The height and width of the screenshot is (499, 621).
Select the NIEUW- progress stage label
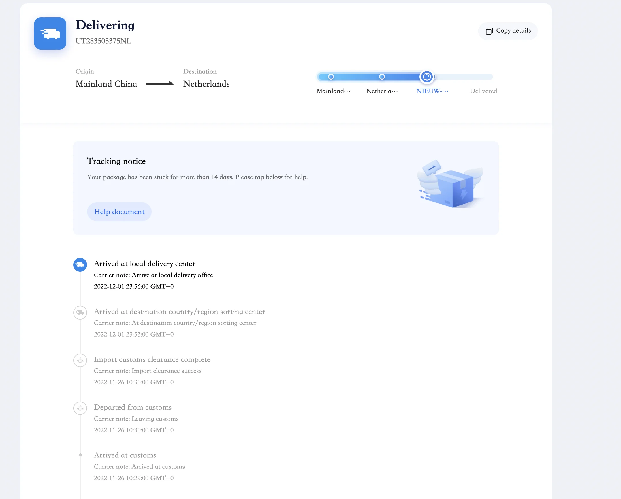point(432,91)
